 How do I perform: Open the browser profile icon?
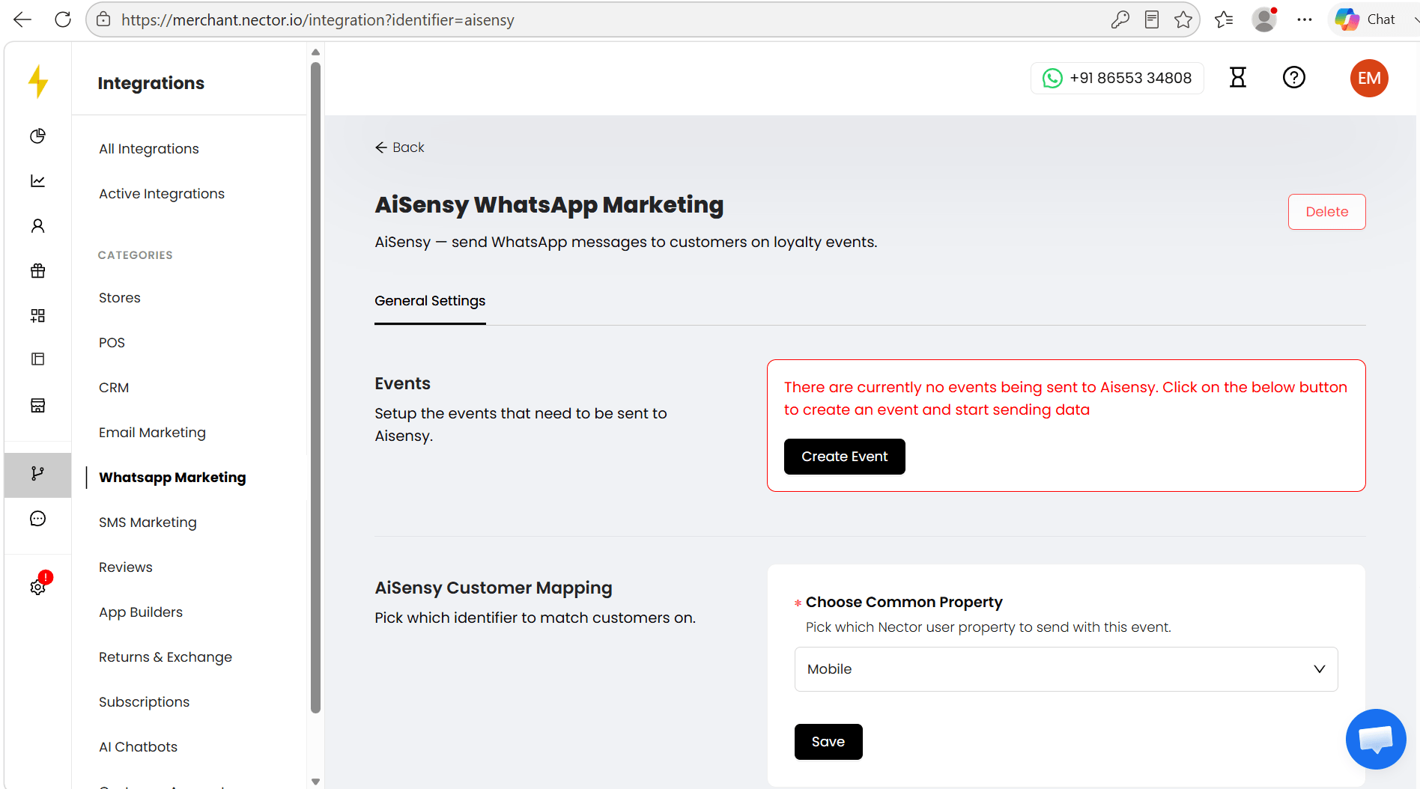pos(1264,19)
